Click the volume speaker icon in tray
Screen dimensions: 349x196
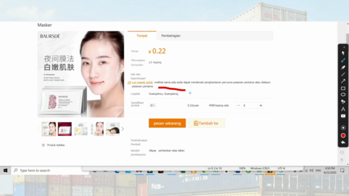(x=311, y=170)
